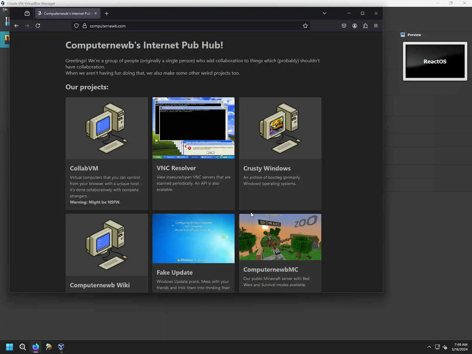
Task: Open the Windows Start menu
Action: (x=9, y=347)
